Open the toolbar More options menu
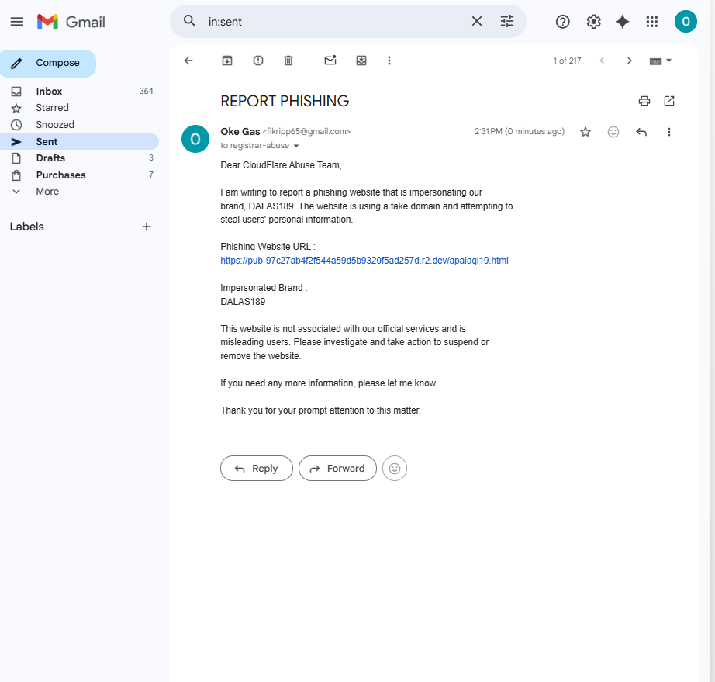Viewport: 715px width, 682px height. pyautogui.click(x=389, y=61)
